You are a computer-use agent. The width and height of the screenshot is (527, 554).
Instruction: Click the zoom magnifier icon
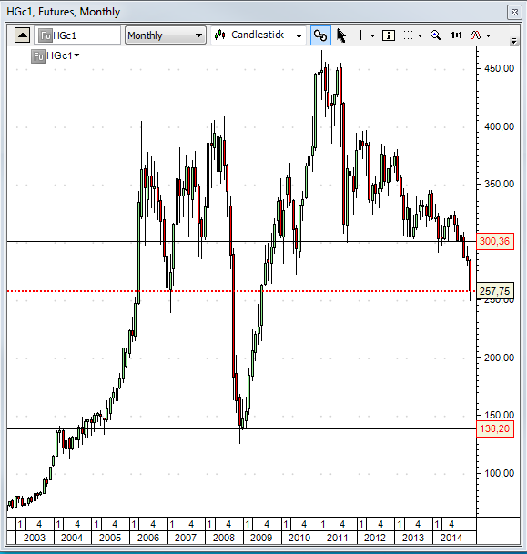[435, 35]
